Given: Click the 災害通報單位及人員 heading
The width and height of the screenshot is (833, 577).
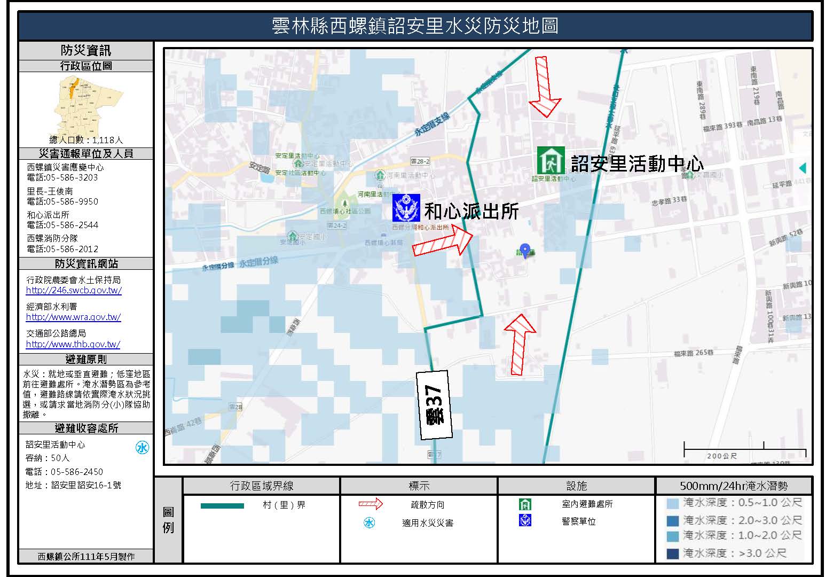Looking at the screenshot, I should (86, 153).
